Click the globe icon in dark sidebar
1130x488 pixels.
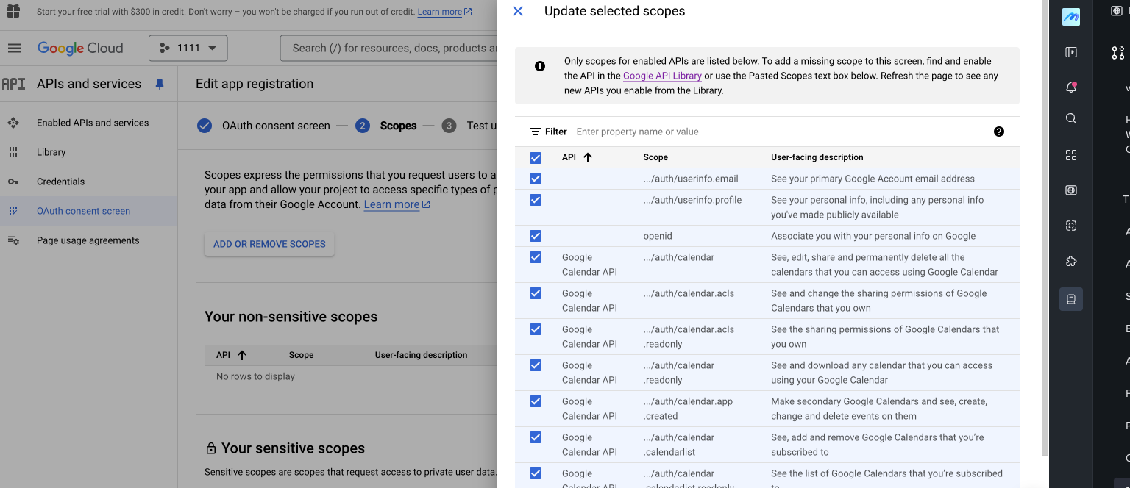[x=1071, y=190]
